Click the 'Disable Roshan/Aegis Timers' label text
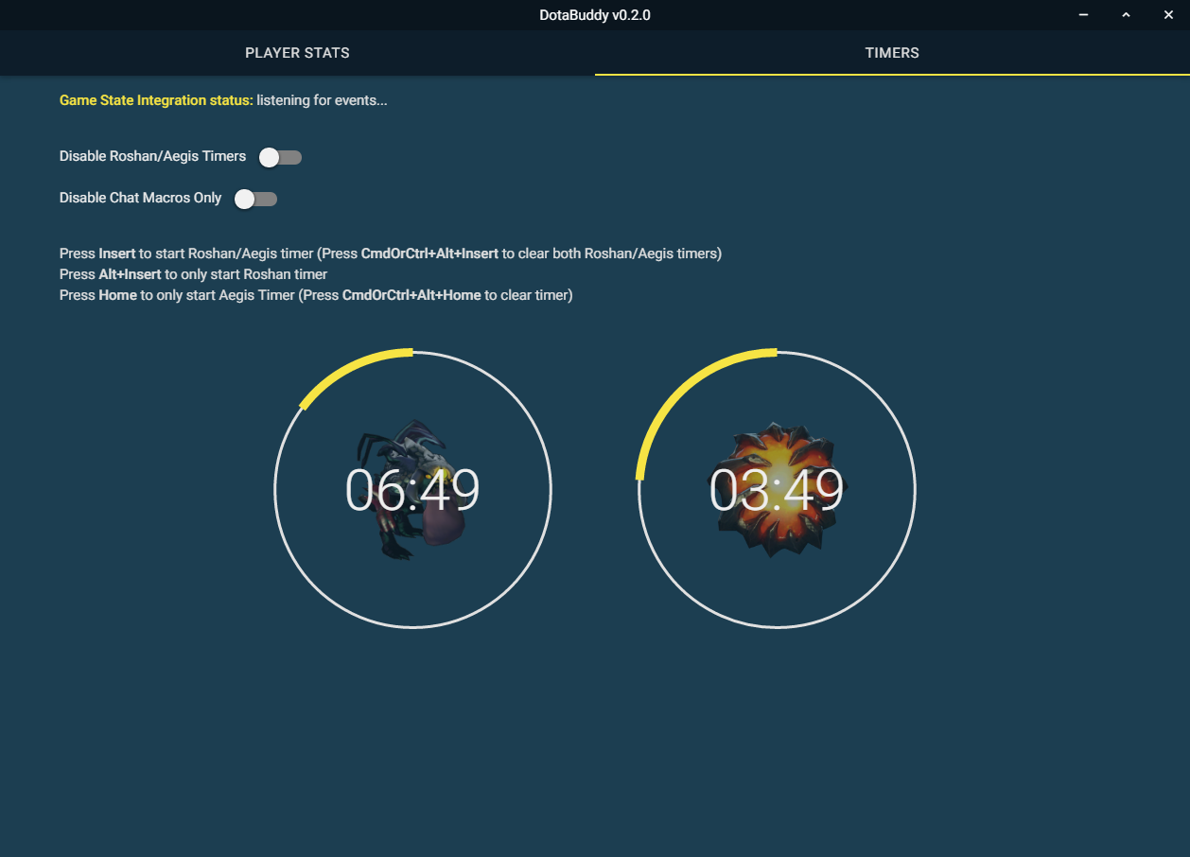Viewport: 1190px width, 857px height. 152,156
